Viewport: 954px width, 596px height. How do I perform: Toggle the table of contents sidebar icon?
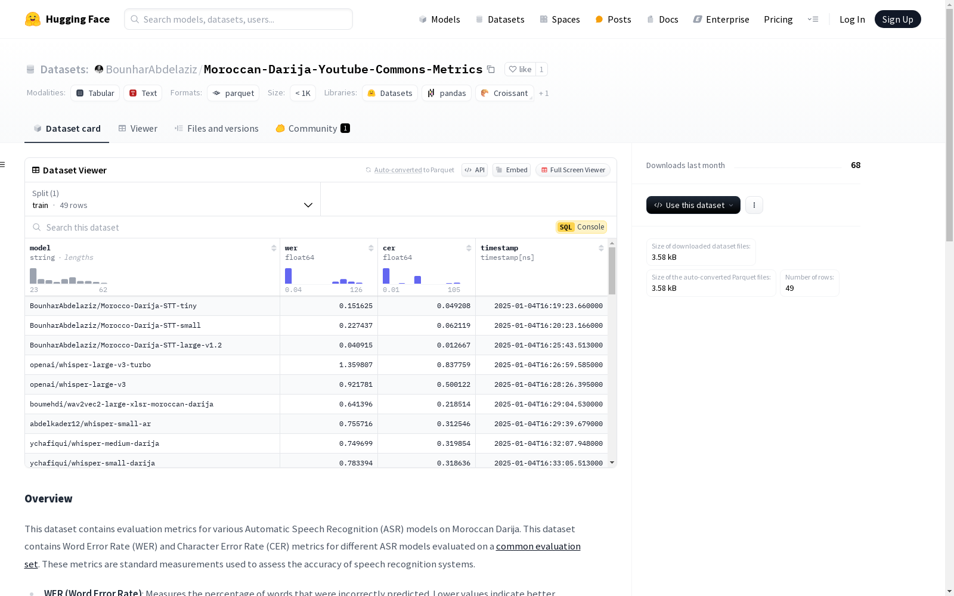[x=3, y=164]
